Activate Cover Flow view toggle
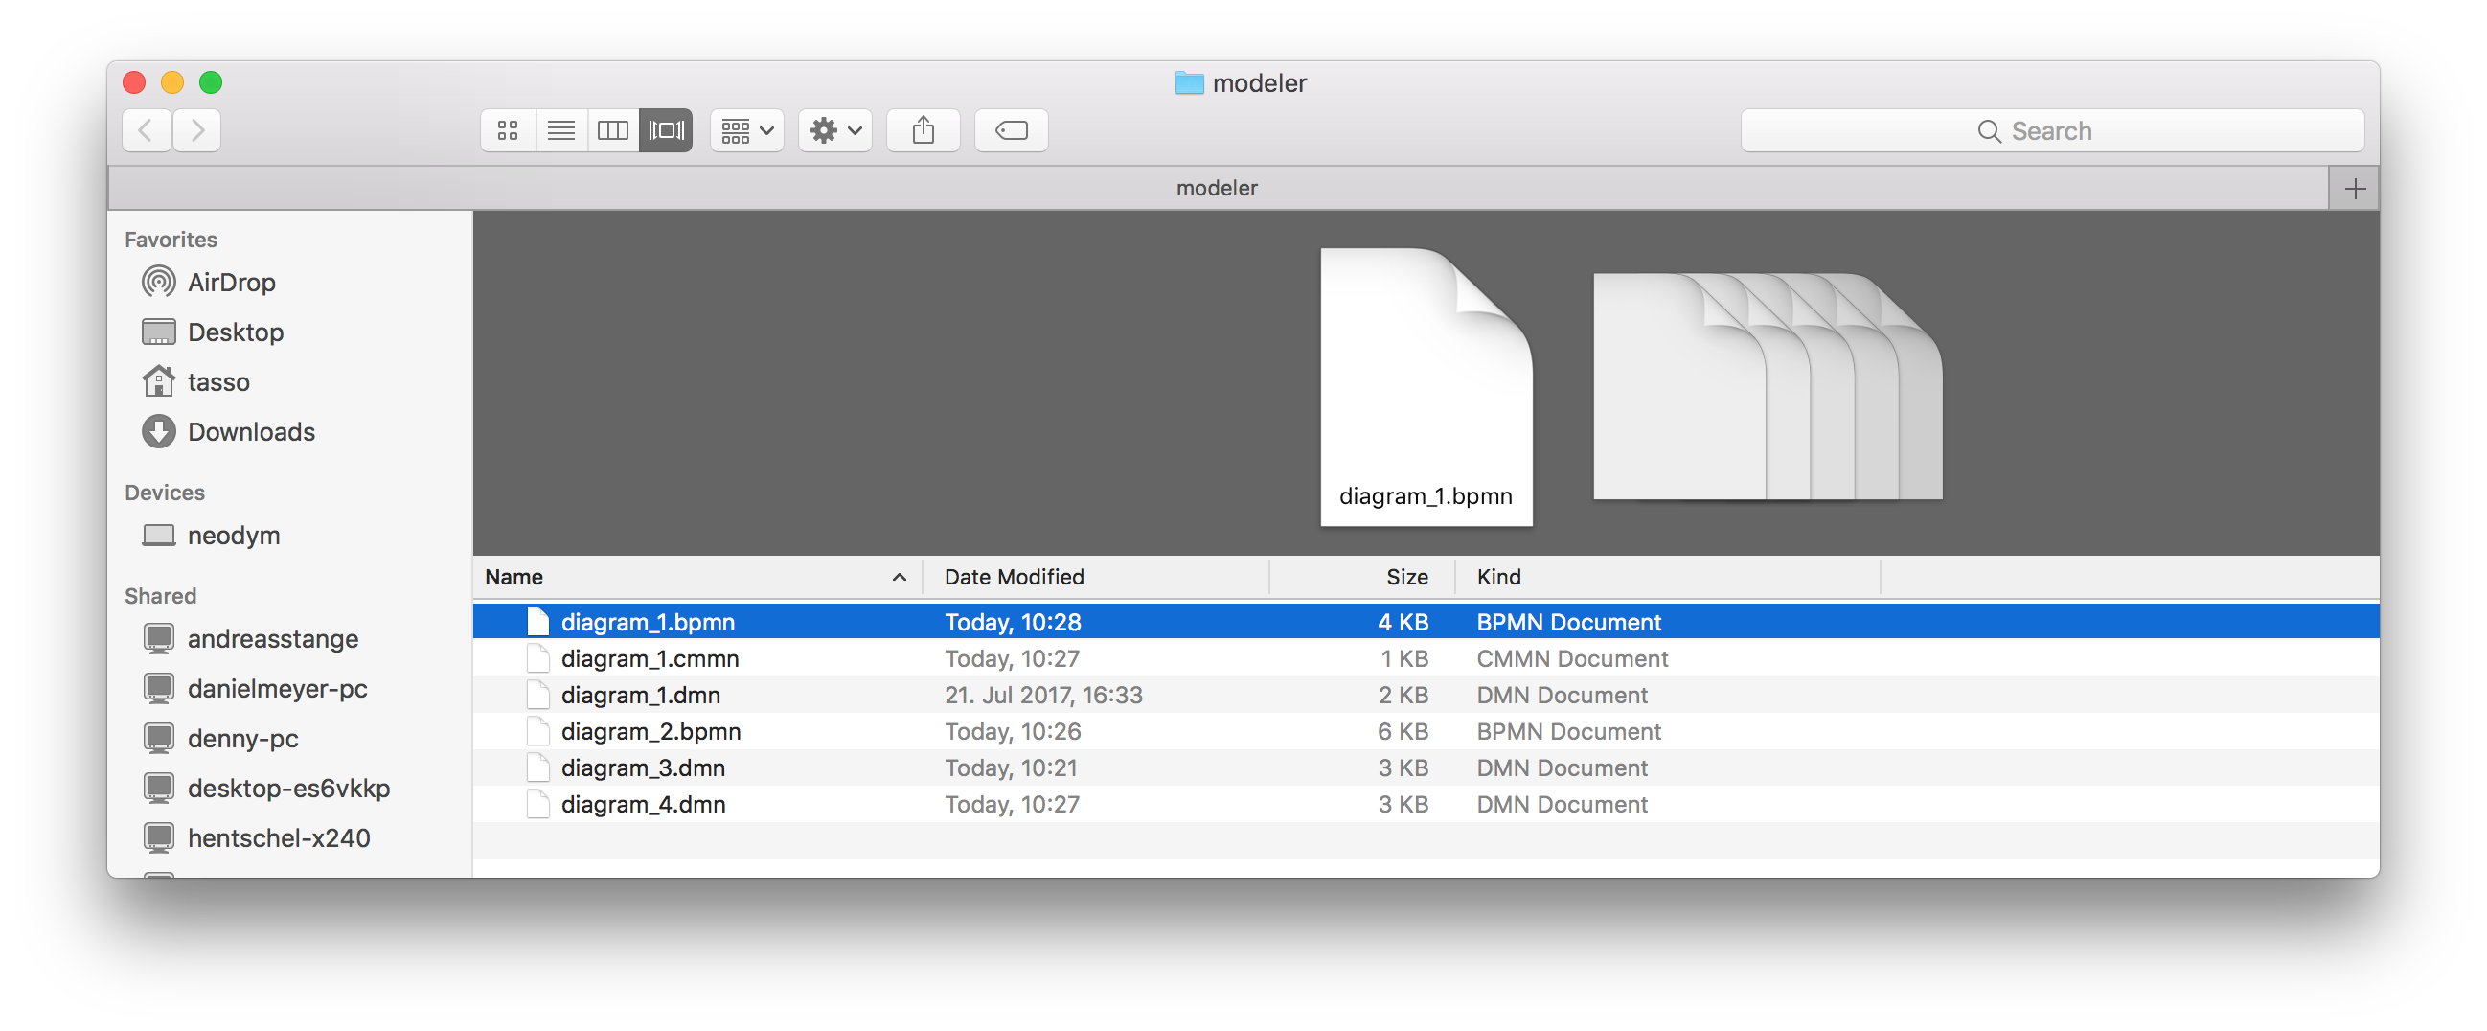Screen dimensions: 2487x1031 [x=664, y=129]
